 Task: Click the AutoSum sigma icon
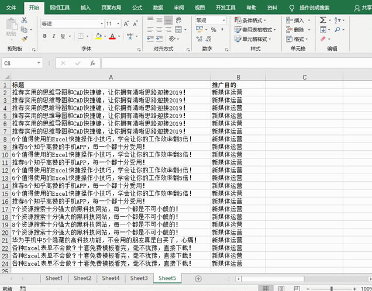pyautogui.click(x=323, y=20)
